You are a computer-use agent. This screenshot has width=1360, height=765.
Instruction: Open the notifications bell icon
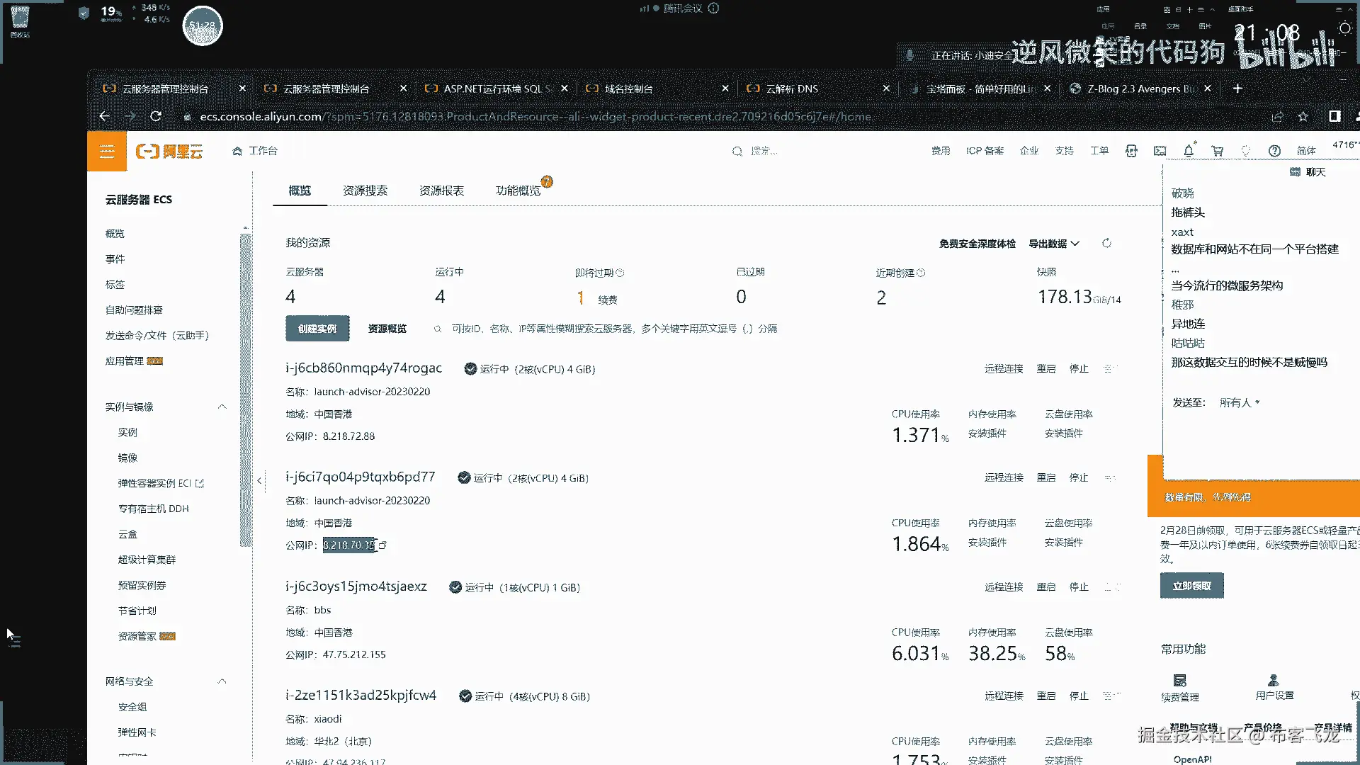point(1189,151)
